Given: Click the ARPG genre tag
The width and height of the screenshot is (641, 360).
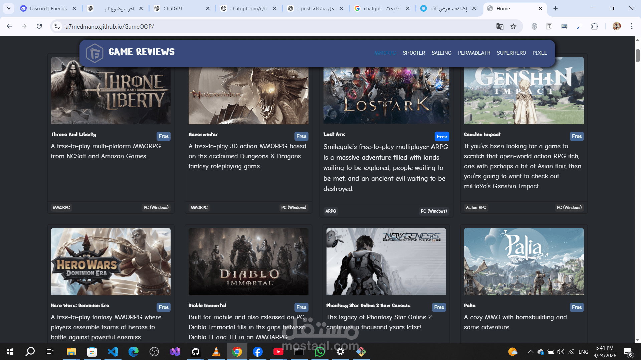Looking at the screenshot, I should [x=331, y=211].
